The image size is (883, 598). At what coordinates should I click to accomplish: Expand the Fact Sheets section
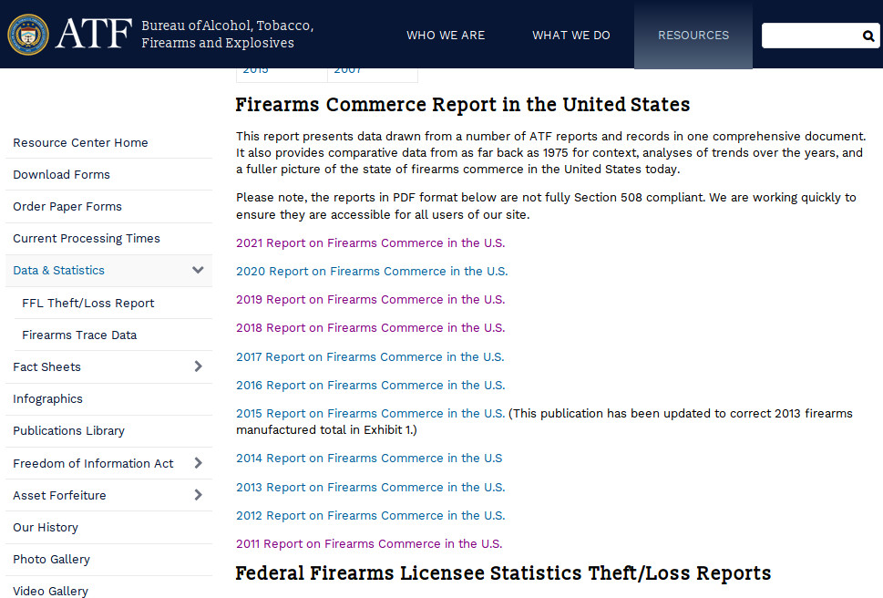point(197,366)
